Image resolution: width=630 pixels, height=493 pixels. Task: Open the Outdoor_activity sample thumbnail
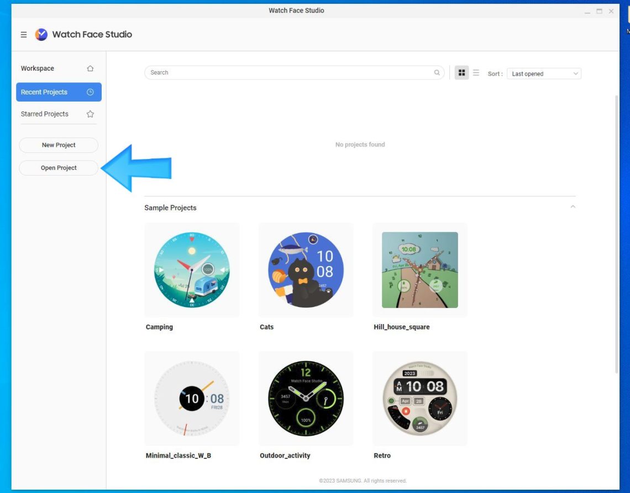point(306,398)
